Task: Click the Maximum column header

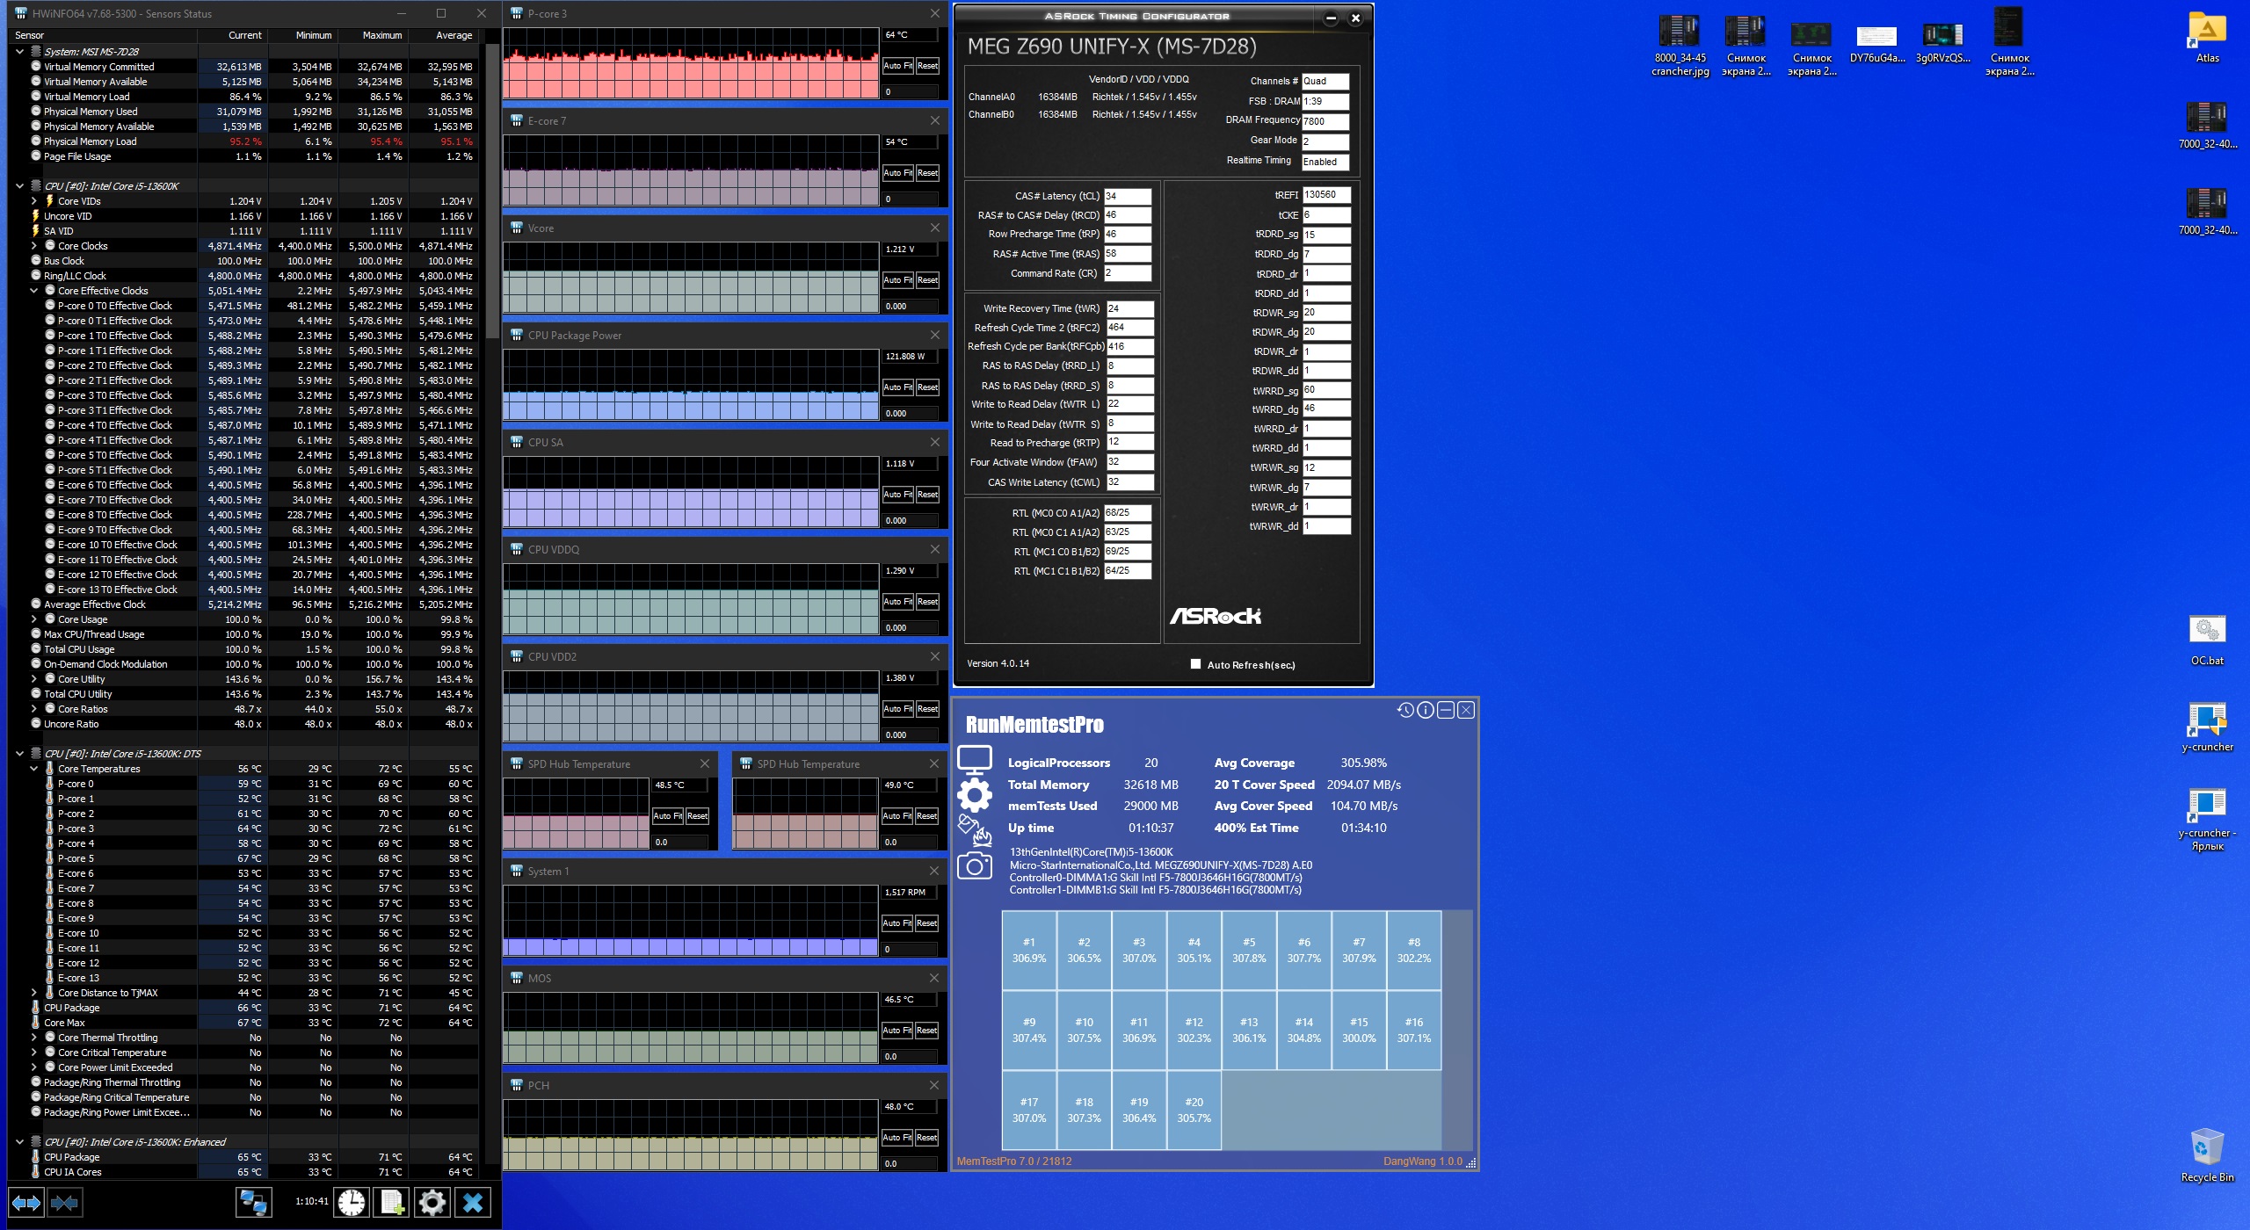Action: [382, 35]
